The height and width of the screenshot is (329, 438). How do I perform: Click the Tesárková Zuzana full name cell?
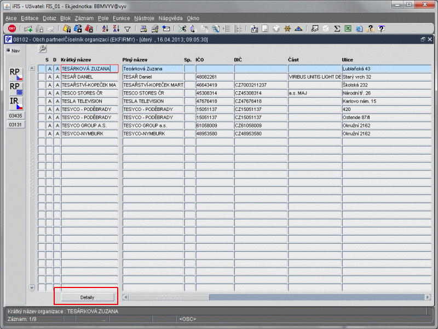click(153, 69)
